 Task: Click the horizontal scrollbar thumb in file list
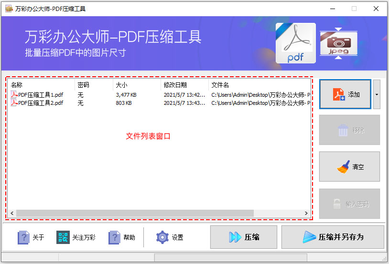(135, 213)
